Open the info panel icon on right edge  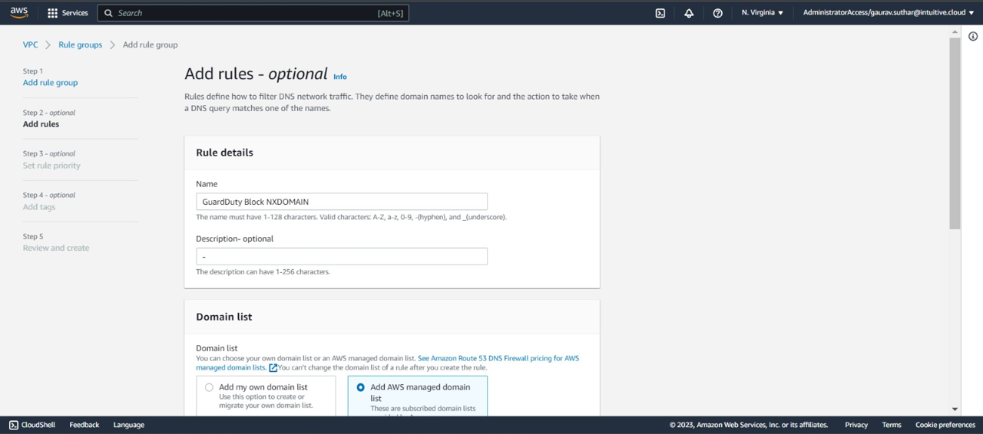tap(973, 36)
